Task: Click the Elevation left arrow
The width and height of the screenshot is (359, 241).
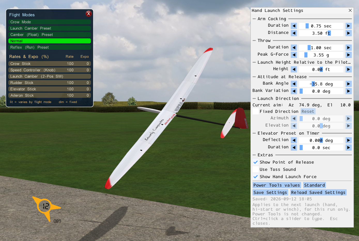Action: (x=294, y=126)
